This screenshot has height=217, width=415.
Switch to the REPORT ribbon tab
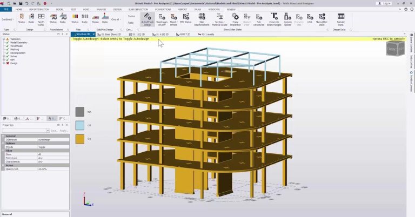[183, 9]
